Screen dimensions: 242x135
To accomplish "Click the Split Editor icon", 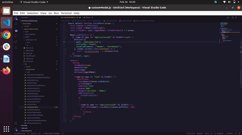I will 236,17.
